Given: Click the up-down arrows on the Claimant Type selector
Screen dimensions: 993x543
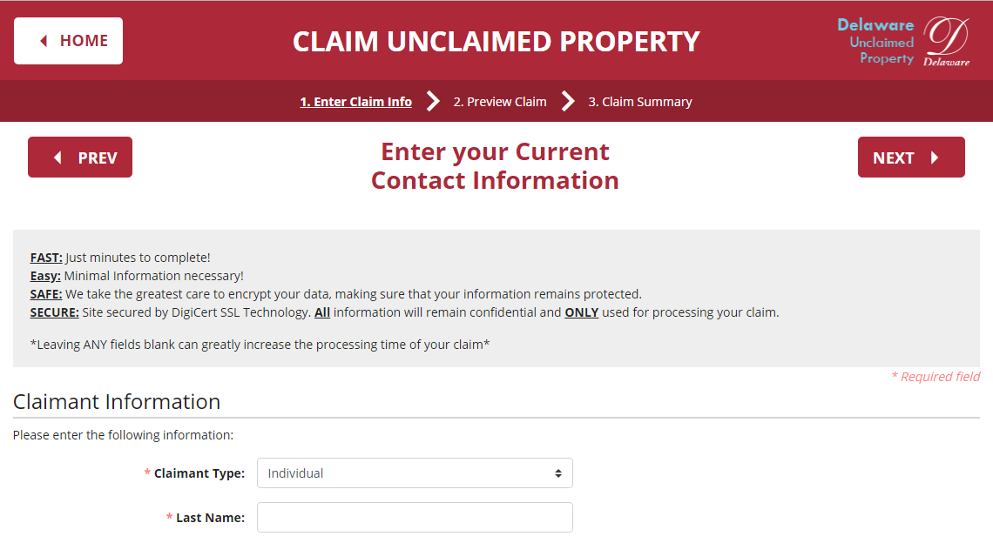Looking at the screenshot, I should point(558,473).
